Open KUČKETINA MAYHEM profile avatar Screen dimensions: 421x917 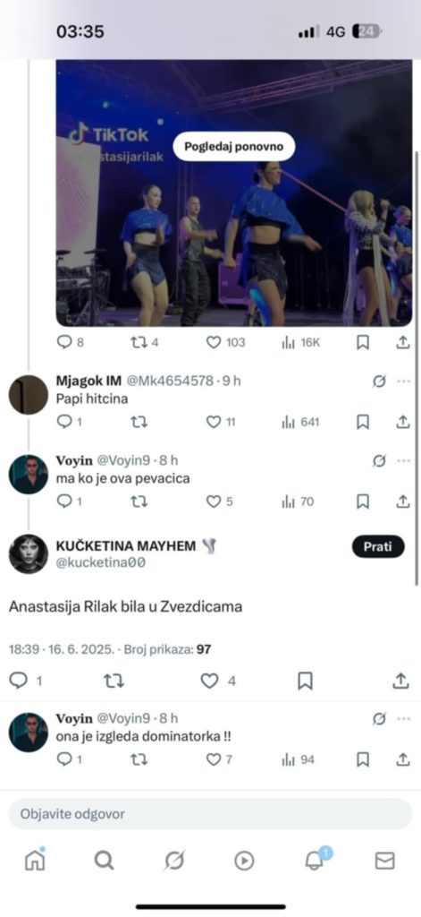click(28, 553)
